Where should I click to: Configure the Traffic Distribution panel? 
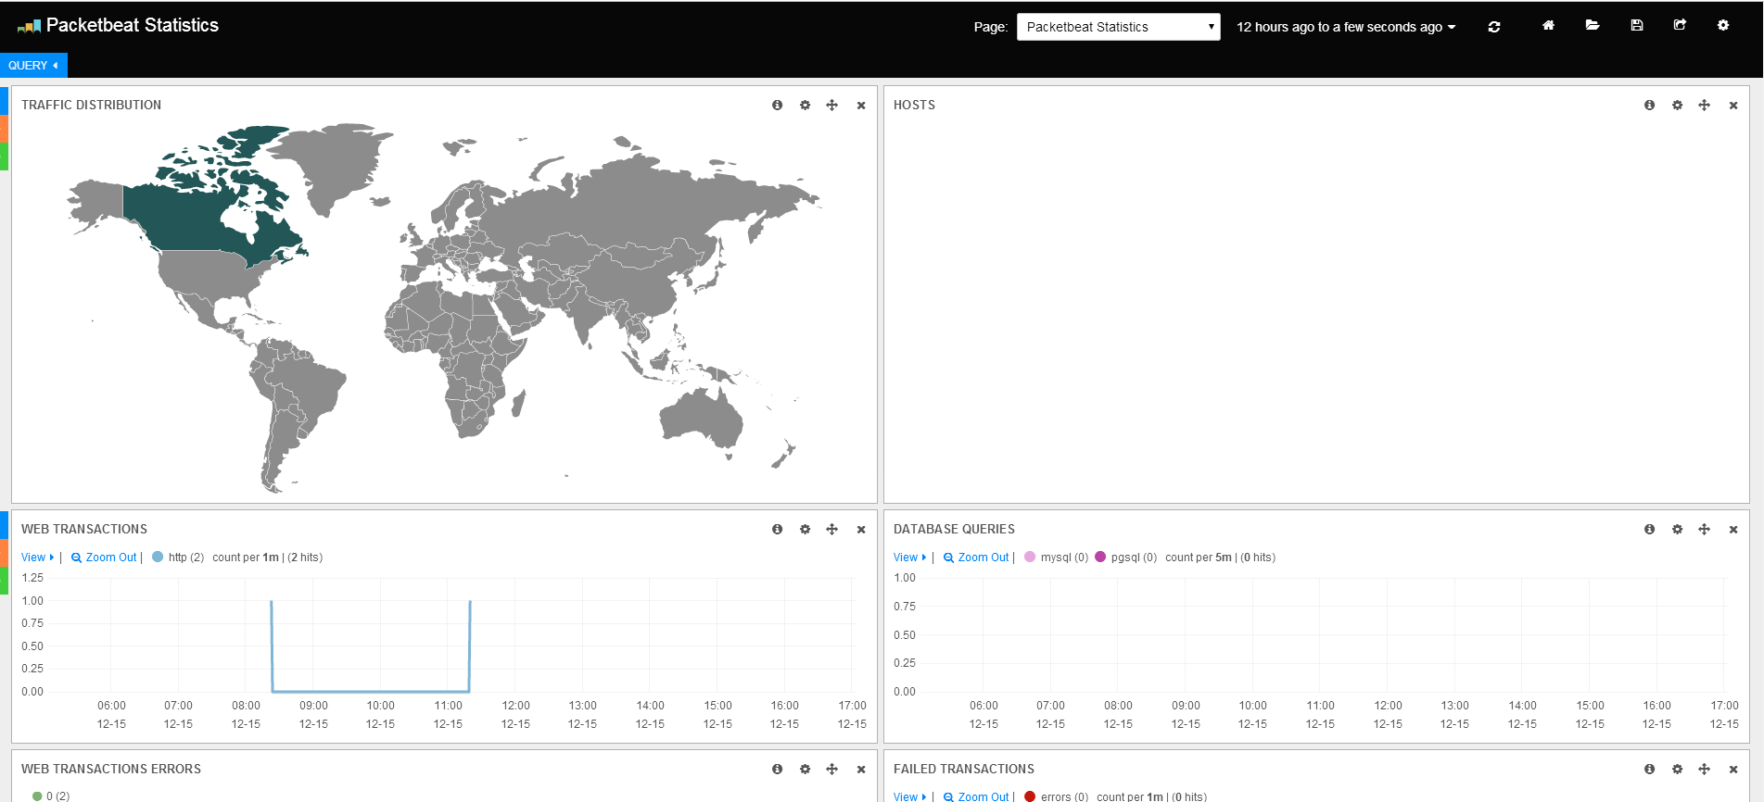click(805, 106)
